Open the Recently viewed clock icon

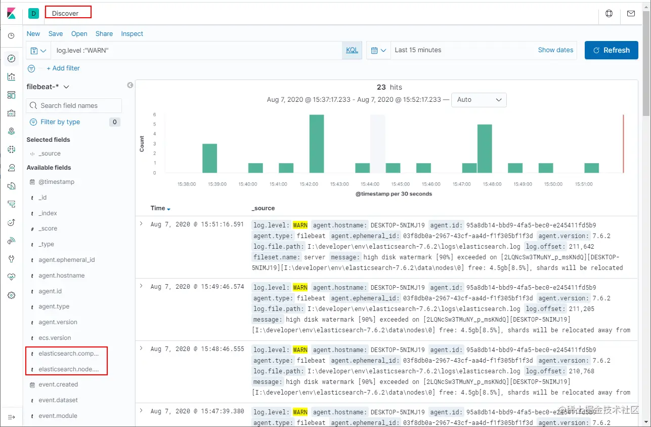point(11,36)
